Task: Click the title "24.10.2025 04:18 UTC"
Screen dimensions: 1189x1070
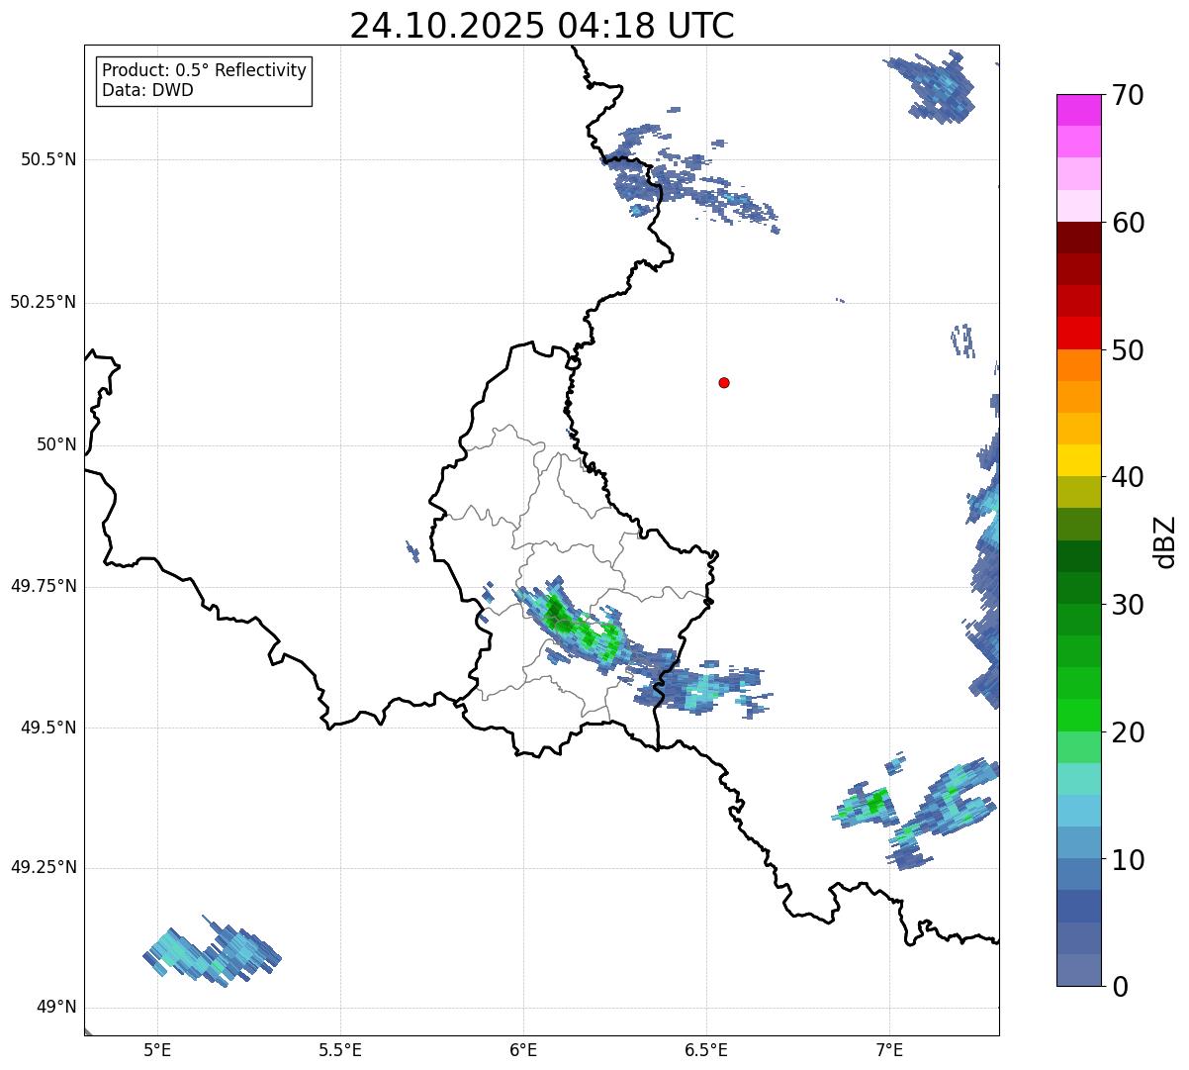Action: pyautogui.click(x=542, y=26)
